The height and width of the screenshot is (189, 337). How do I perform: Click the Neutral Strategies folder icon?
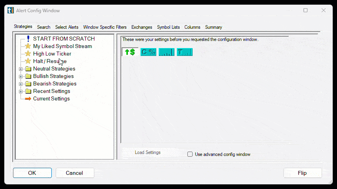coord(28,69)
